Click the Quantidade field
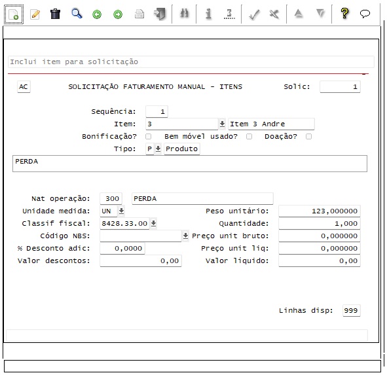The image size is (387, 375). (x=320, y=224)
